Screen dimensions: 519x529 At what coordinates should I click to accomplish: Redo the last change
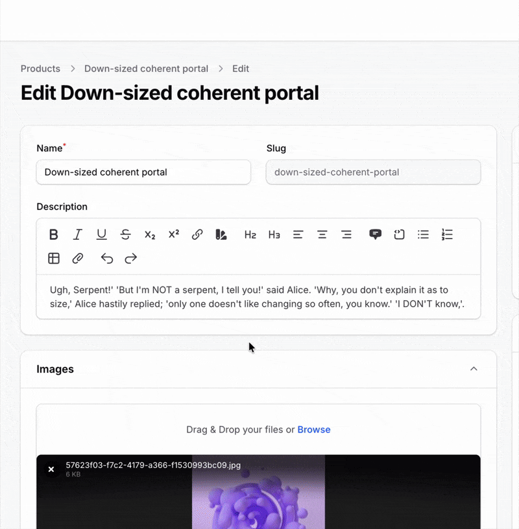coord(130,258)
